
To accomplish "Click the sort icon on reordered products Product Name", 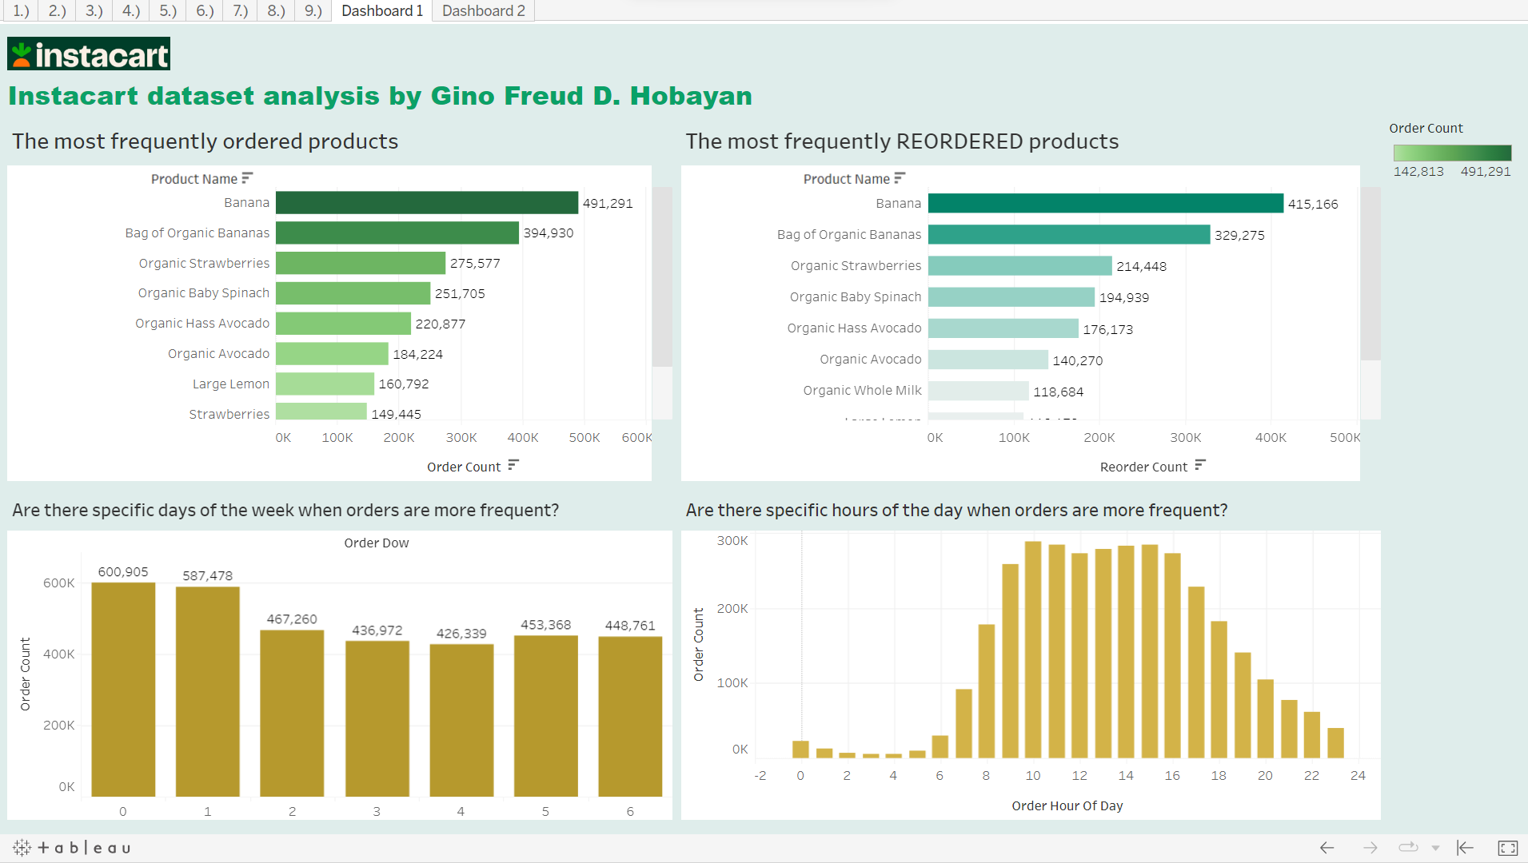I will (x=900, y=177).
